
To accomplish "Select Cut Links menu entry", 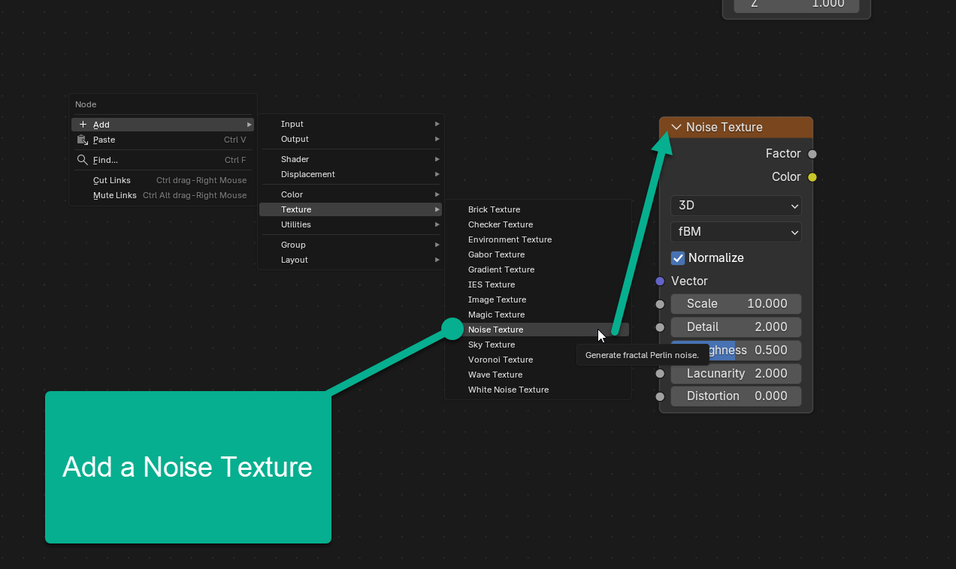I will pyautogui.click(x=162, y=180).
